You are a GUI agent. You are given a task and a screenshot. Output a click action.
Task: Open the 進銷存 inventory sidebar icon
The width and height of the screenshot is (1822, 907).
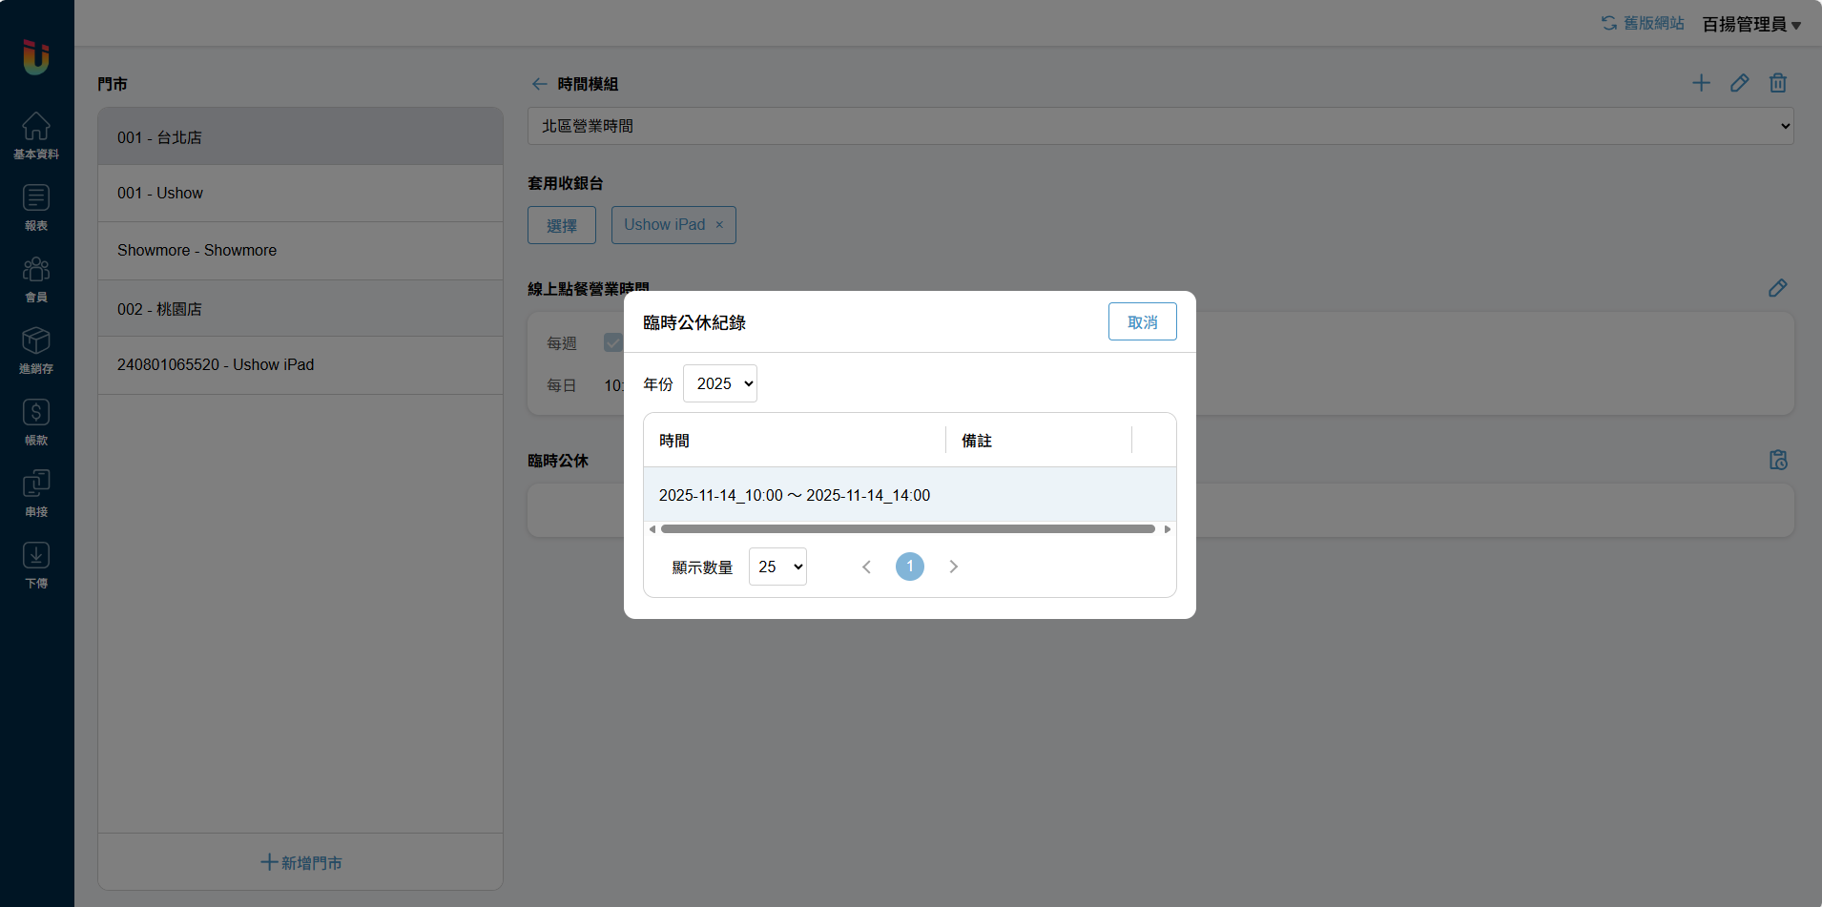(x=36, y=350)
